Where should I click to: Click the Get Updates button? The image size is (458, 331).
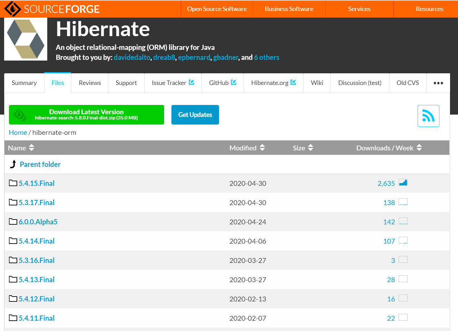[x=195, y=115]
